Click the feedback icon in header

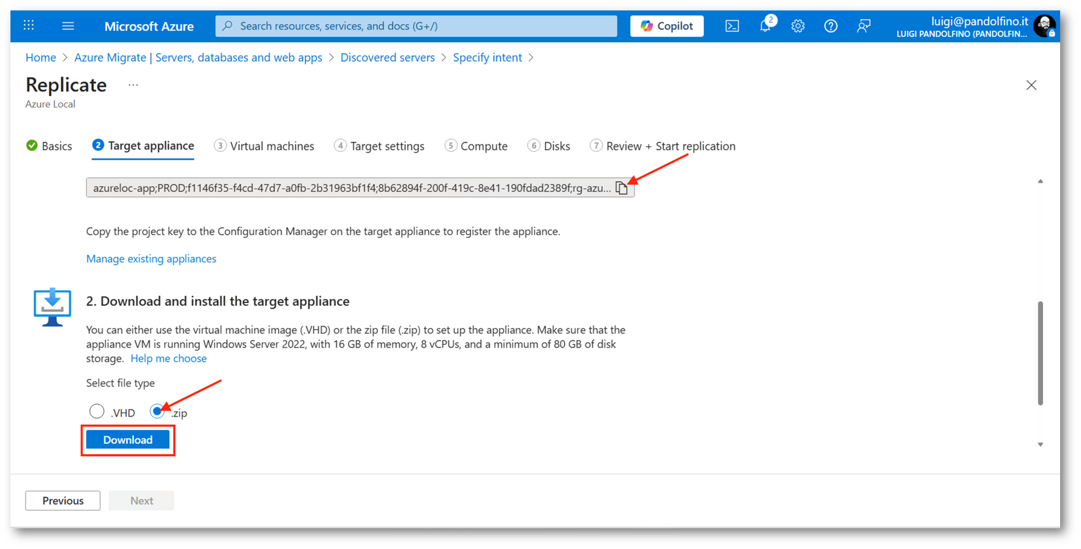pos(864,26)
